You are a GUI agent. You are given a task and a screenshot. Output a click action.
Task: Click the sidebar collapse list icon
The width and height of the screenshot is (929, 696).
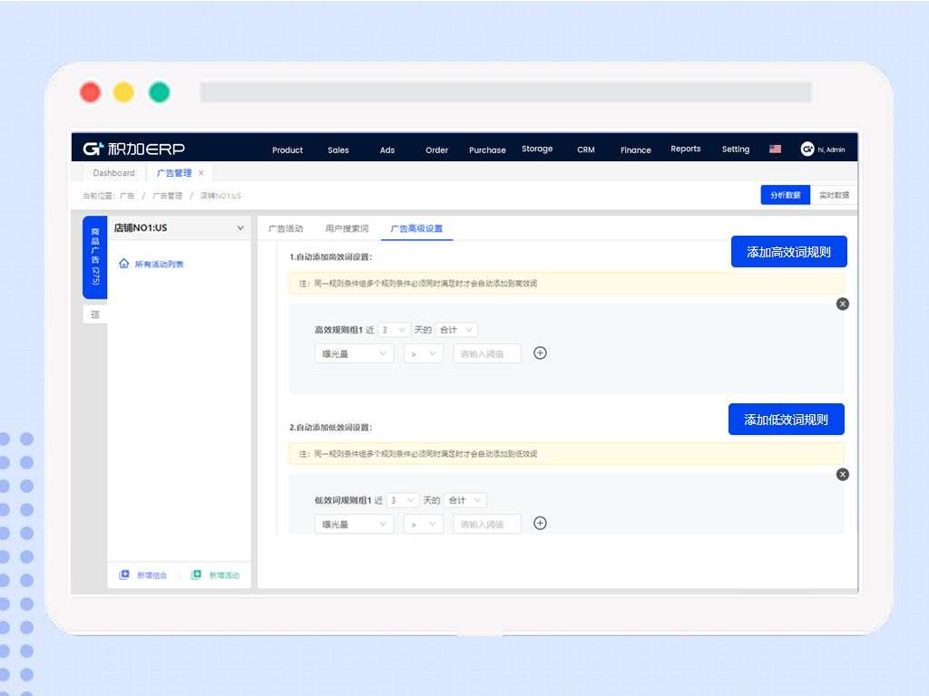(94, 314)
